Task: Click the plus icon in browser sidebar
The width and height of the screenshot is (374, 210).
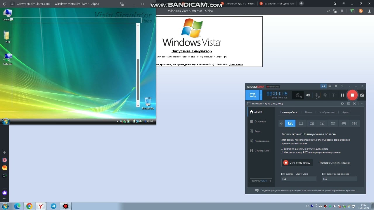Action: coord(4,152)
